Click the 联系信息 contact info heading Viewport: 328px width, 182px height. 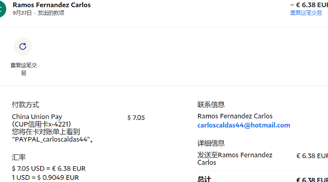tap(211, 105)
